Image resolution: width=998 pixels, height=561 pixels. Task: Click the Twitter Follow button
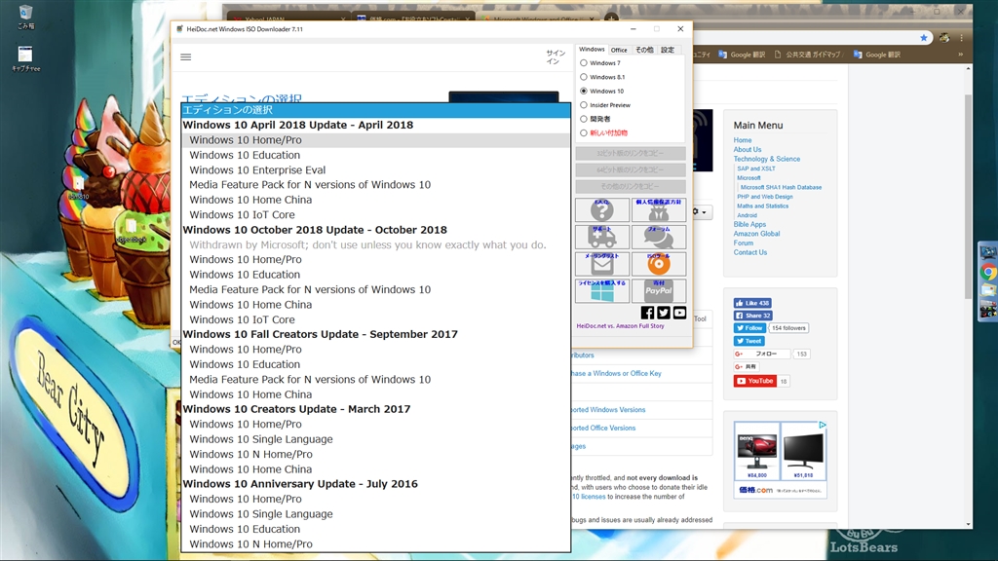(749, 328)
